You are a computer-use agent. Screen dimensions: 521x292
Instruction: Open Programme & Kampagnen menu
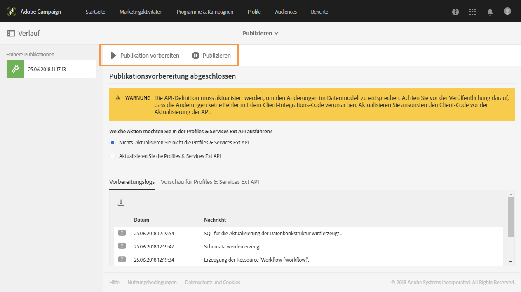point(205,12)
